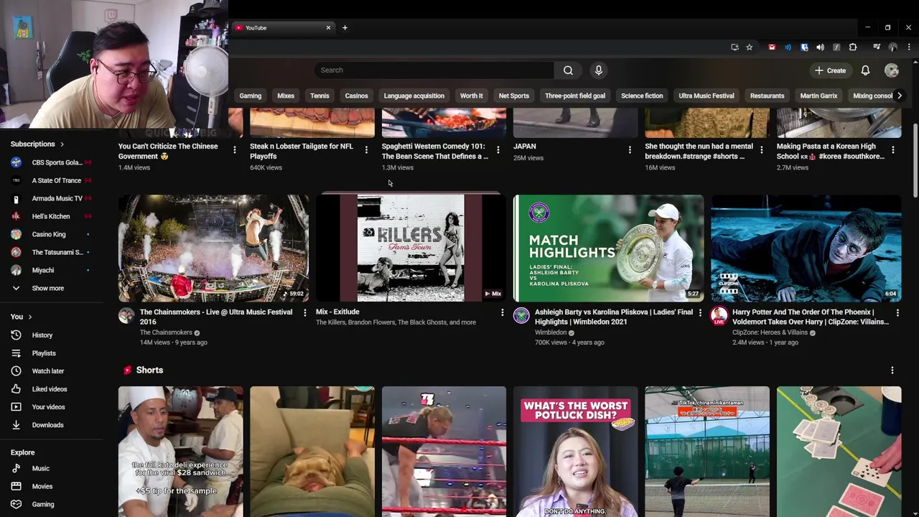Play the wrestling ring Short
Screen dimensions: 919x517
444,452
